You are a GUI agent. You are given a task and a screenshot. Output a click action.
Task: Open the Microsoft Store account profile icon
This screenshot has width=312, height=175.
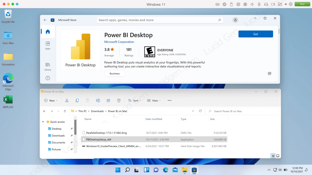[x=235, y=20]
